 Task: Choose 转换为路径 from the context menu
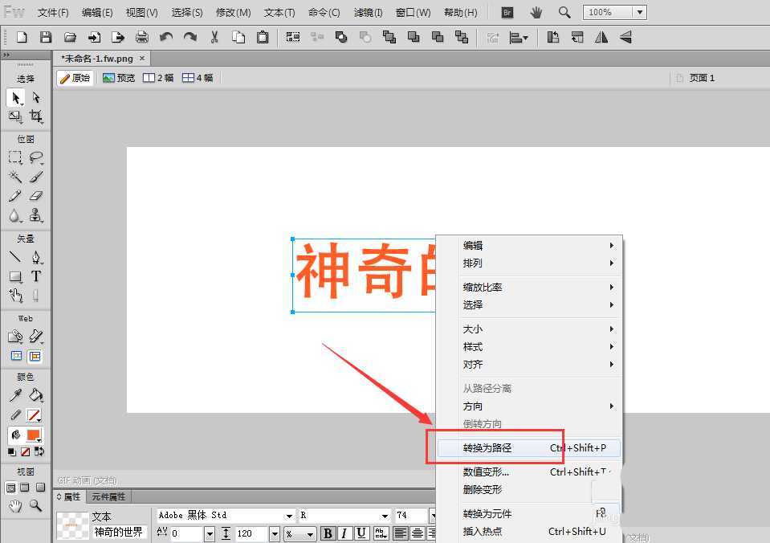click(x=488, y=447)
